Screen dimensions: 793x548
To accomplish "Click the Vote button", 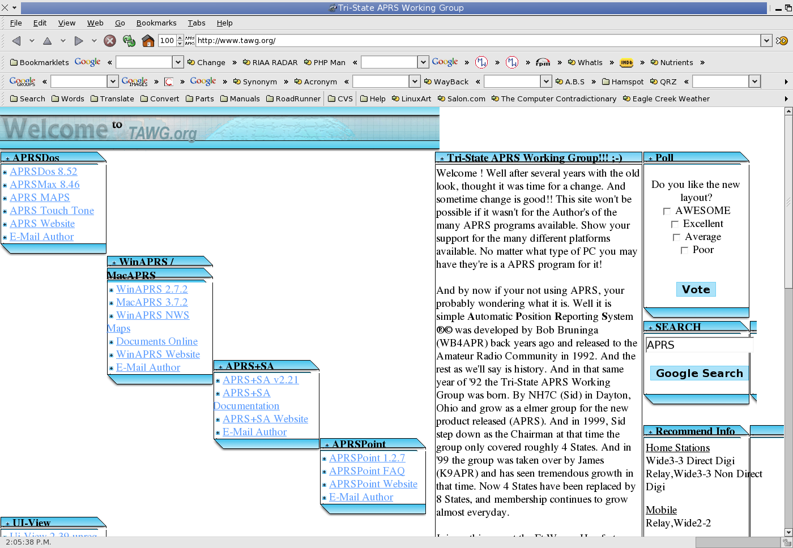I will pos(696,289).
